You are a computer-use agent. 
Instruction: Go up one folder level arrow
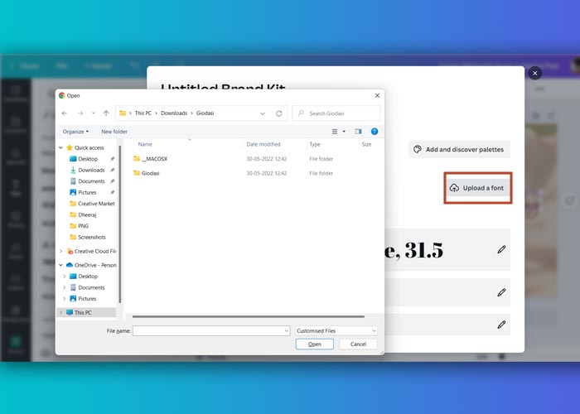[x=106, y=113]
